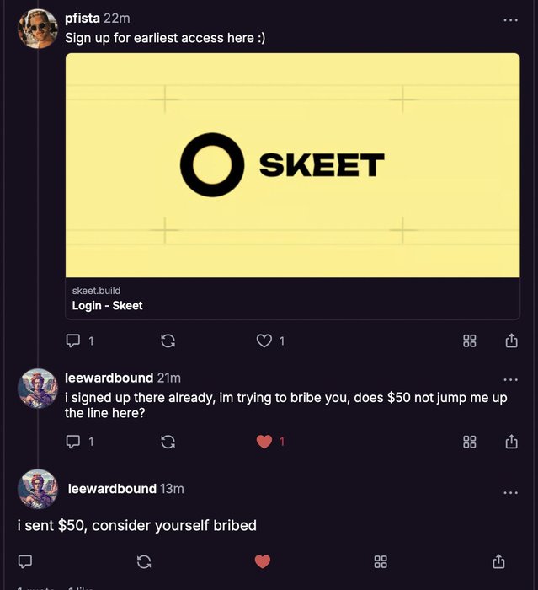Screen dimensions: 538x590
Task: Open the Login - Skeet link card
Action: point(292,186)
